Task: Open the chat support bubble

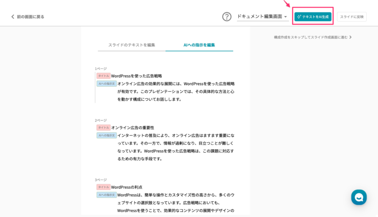Action: click(x=359, y=198)
